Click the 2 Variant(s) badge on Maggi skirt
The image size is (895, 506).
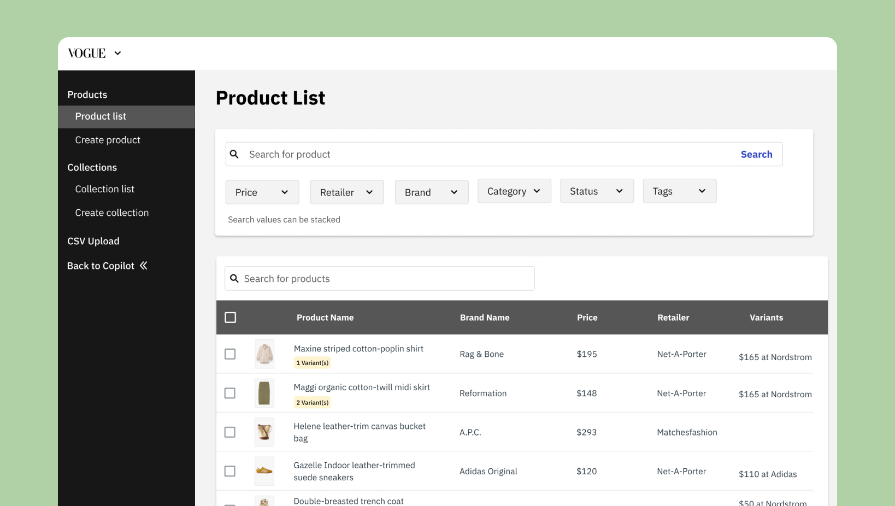313,403
